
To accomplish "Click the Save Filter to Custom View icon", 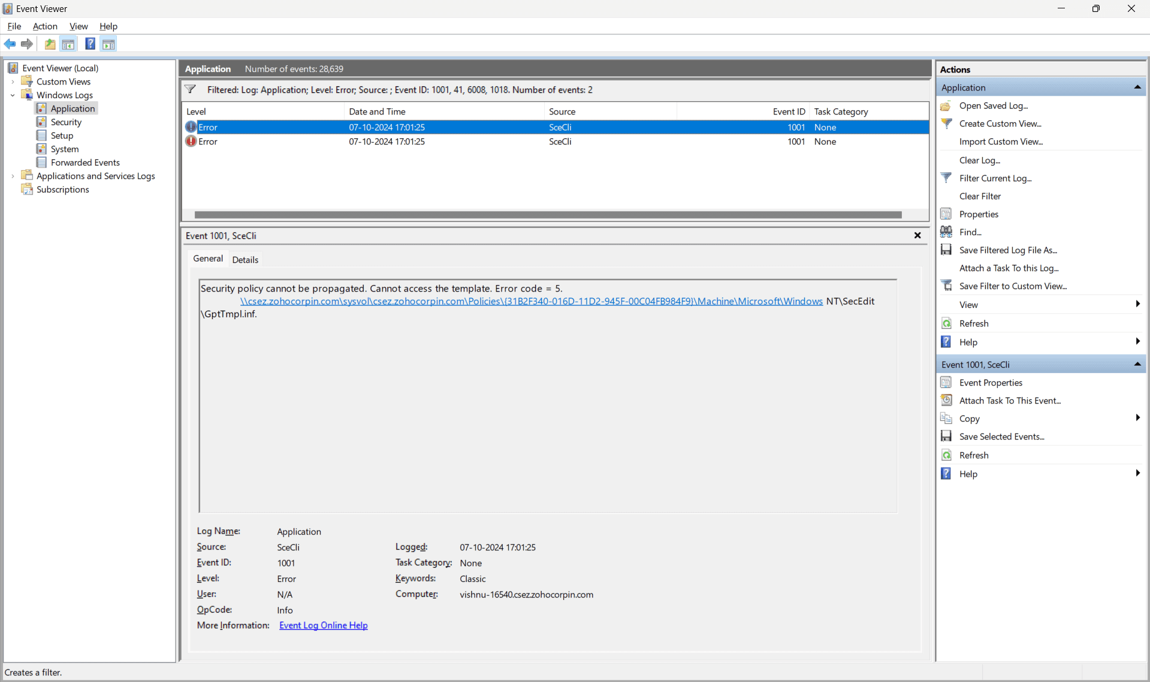I will (x=946, y=286).
